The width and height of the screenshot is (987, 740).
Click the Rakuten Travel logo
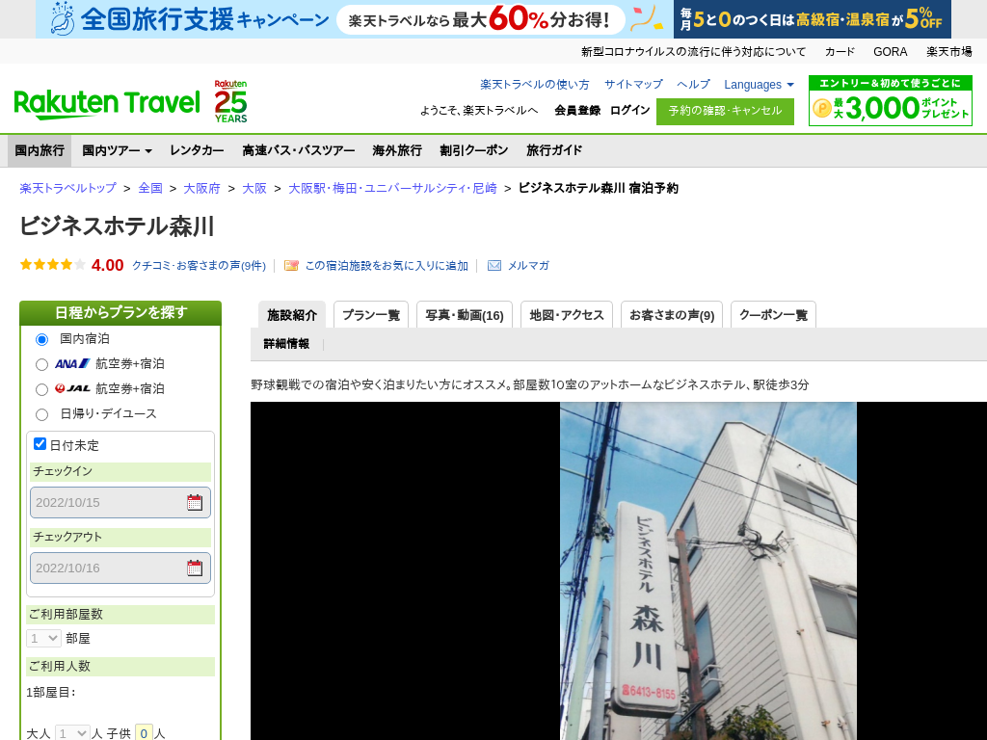tap(107, 104)
